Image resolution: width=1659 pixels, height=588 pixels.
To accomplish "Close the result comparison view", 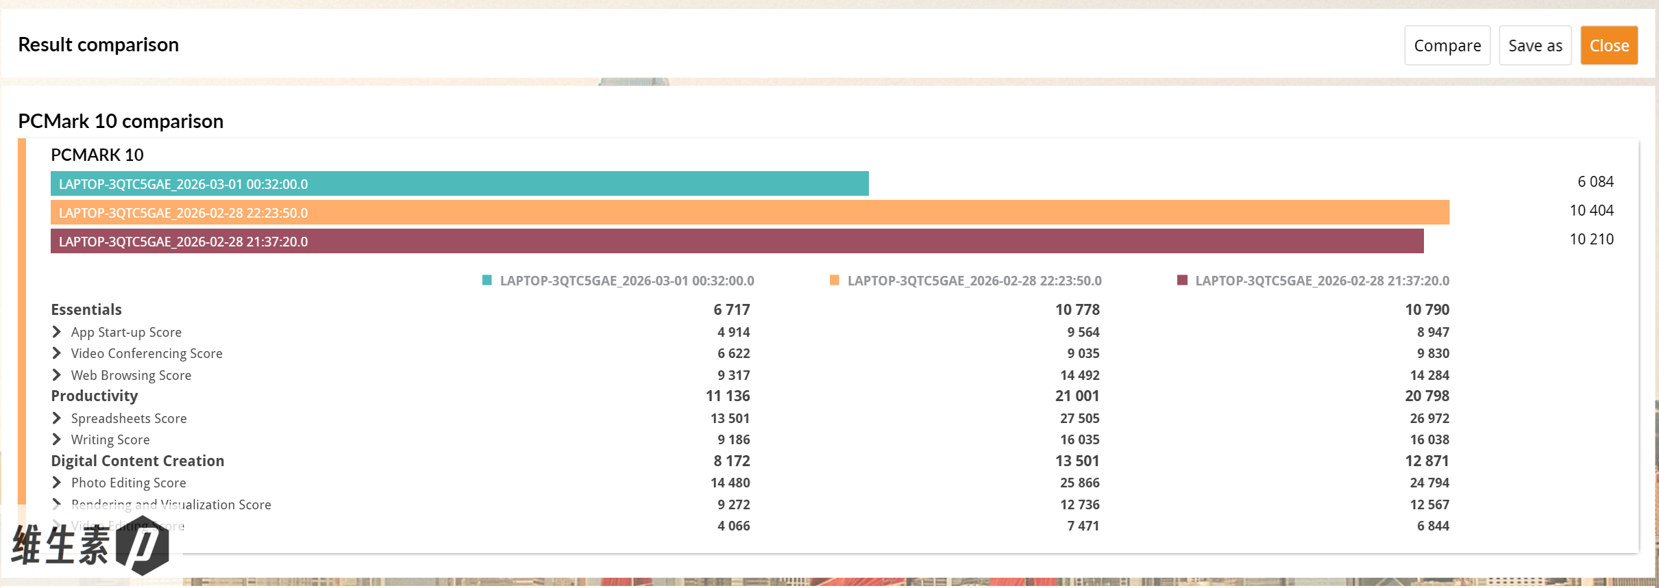I will [1608, 46].
